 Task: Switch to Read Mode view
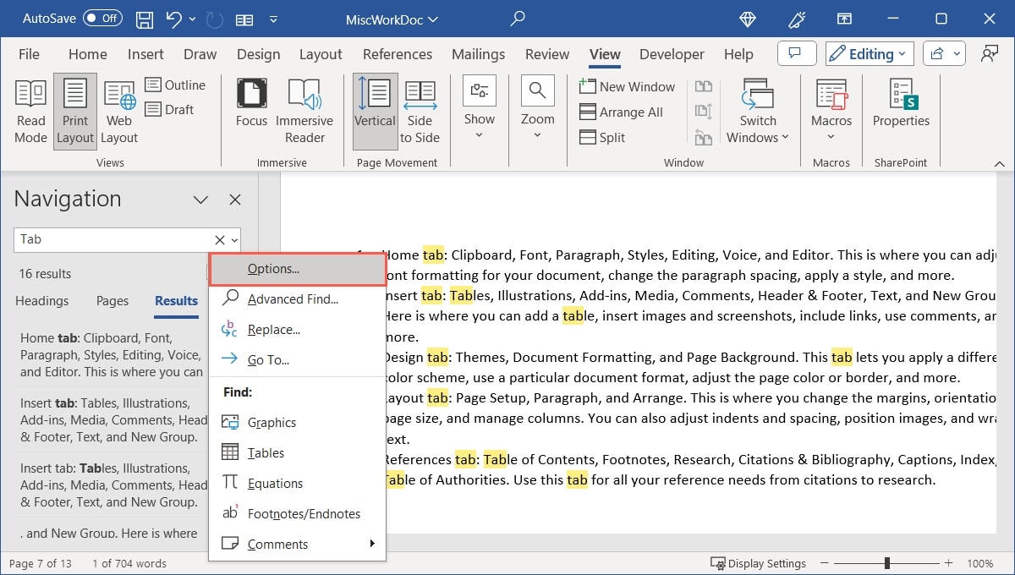30,110
